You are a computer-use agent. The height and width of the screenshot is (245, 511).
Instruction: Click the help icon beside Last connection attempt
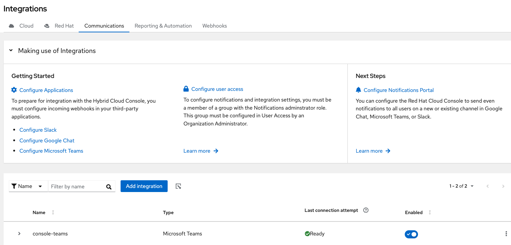pyautogui.click(x=366, y=210)
